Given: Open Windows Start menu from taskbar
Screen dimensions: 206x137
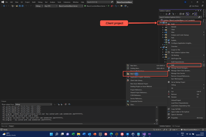Looking at the screenshot, I should pos(51,134).
